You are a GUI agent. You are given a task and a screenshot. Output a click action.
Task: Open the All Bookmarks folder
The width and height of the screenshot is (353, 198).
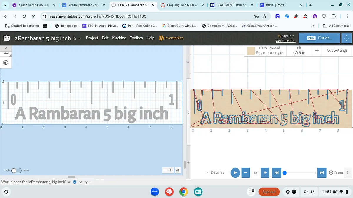click(336, 26)
